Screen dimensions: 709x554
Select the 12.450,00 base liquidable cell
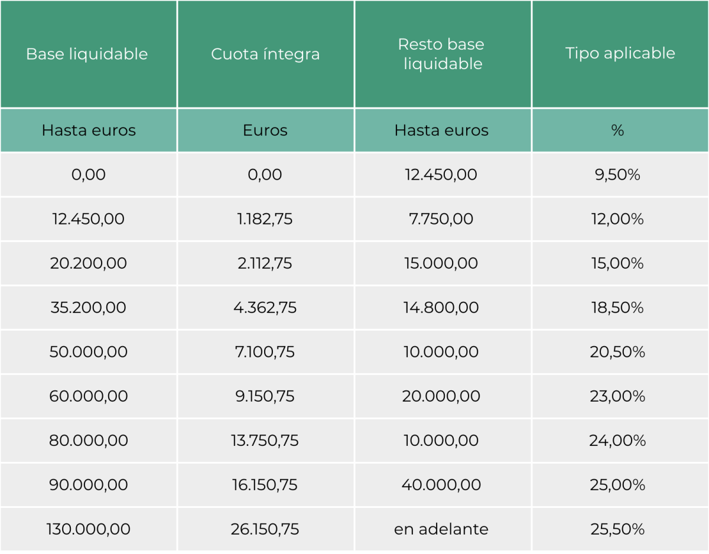89,219
